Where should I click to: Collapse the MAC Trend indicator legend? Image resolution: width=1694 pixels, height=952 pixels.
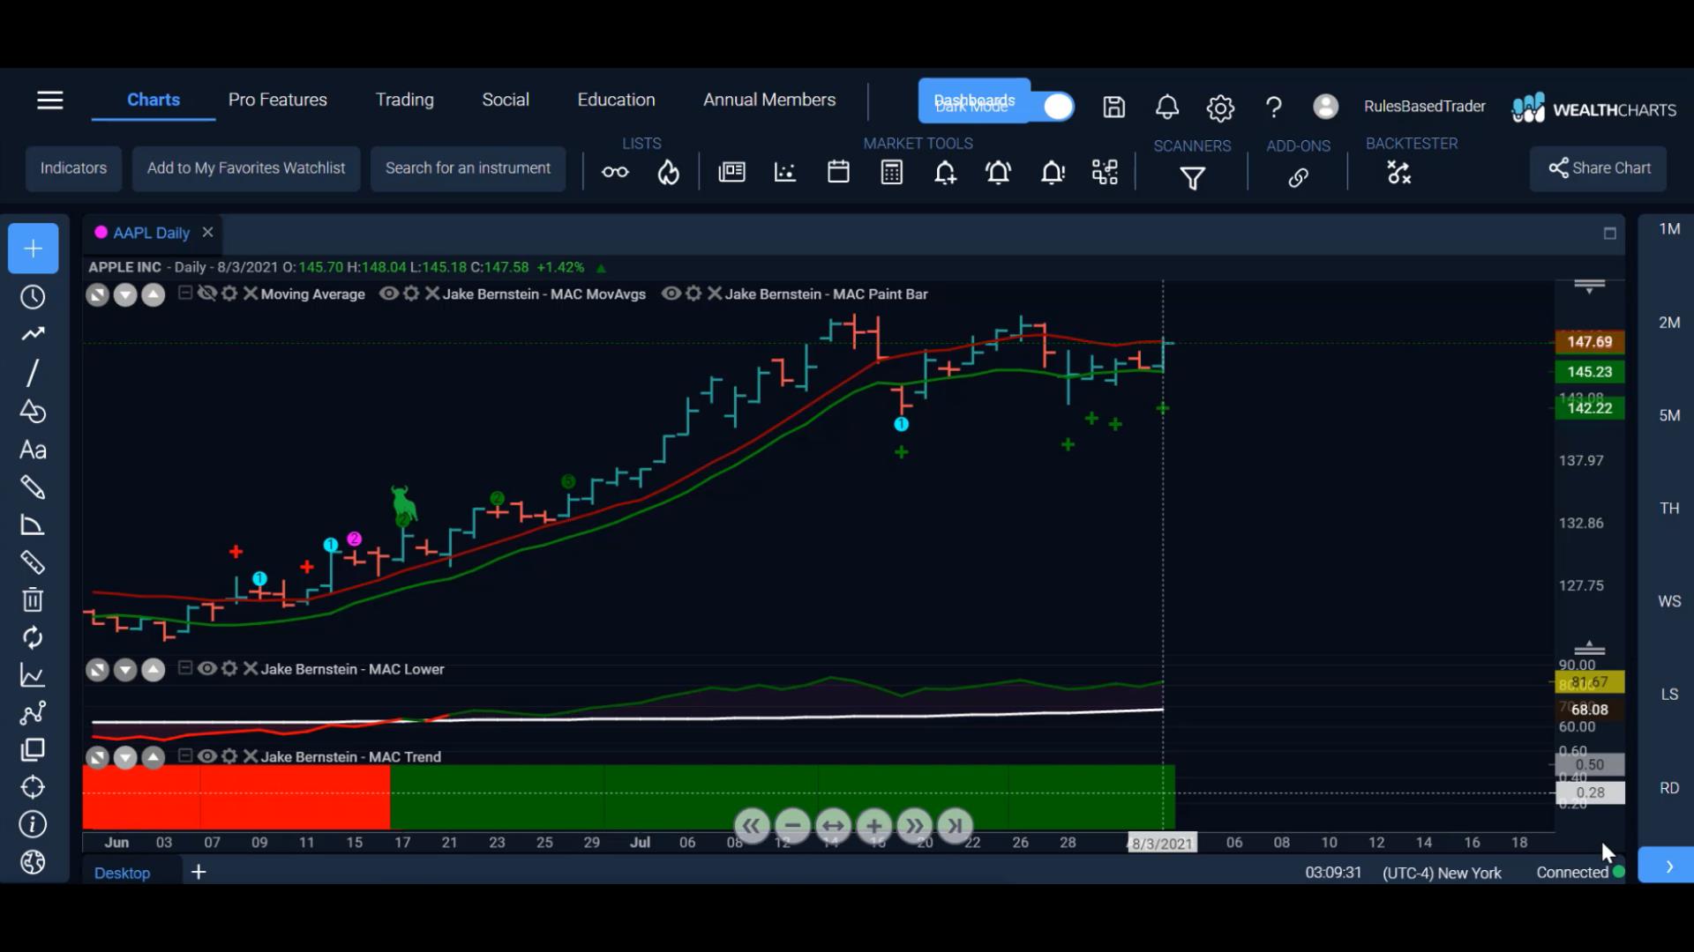pyautogui.click(x=185, y=755)
